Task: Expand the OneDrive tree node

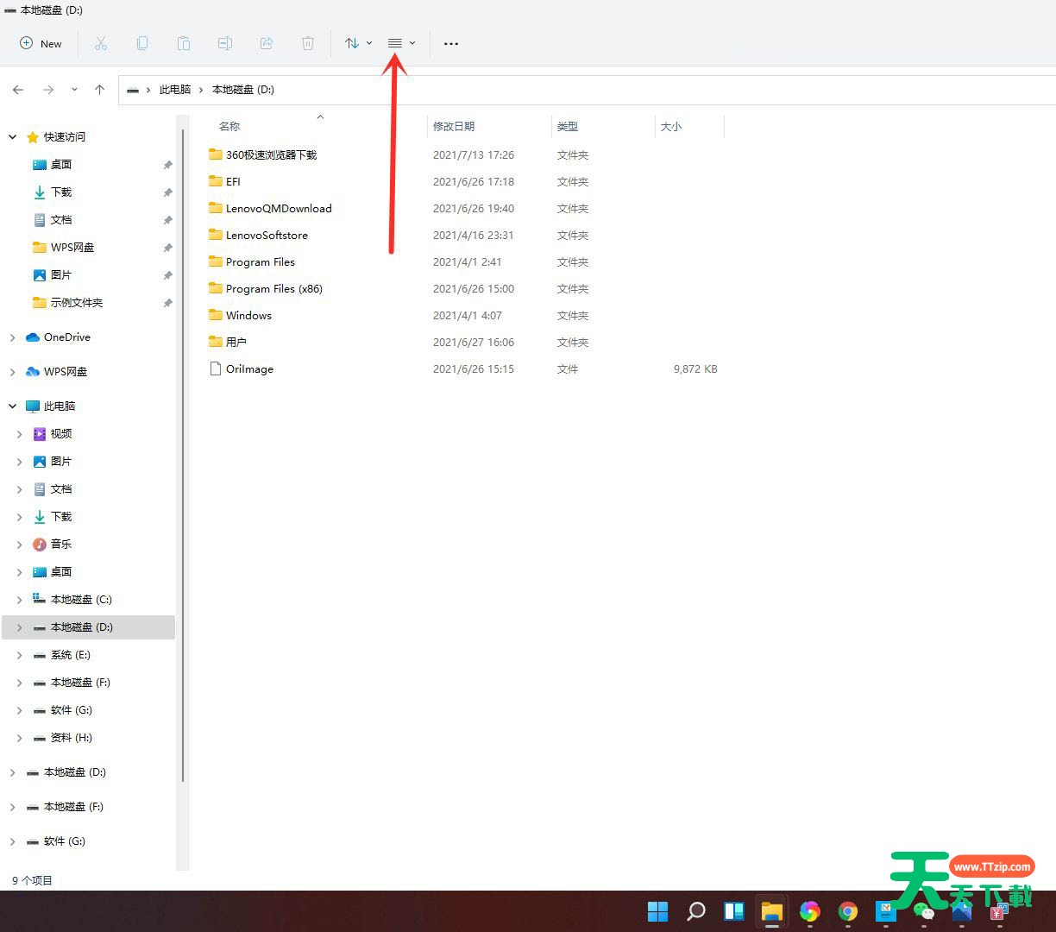Action: [x=13, y=337]
